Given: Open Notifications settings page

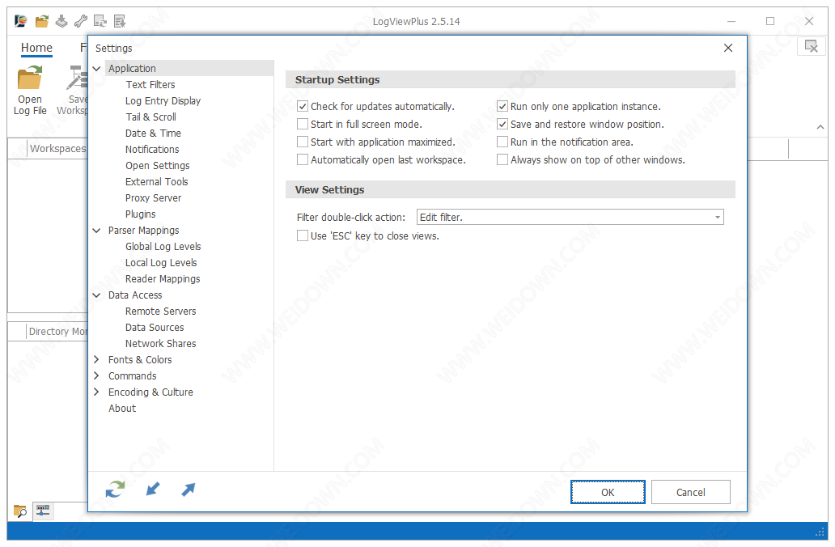Looking at the screenshot, I should (x=152, y=150).
